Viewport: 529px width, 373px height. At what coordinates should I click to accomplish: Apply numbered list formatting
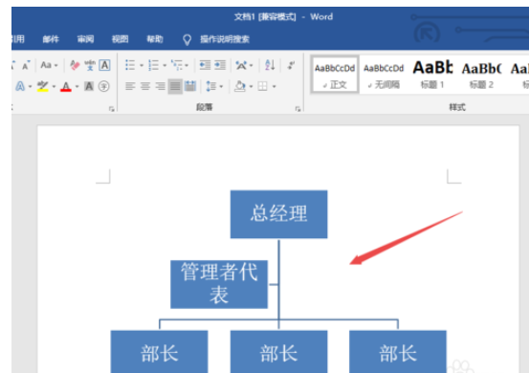point(153,65)
